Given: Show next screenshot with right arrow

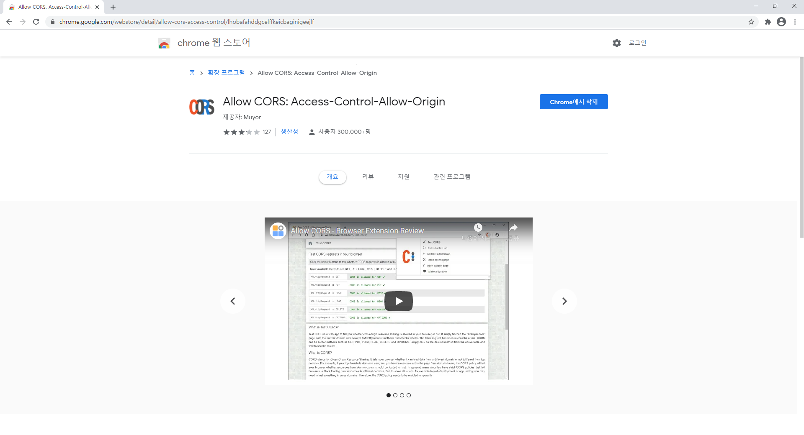Looking at the screenshot, I should (564, 301).
